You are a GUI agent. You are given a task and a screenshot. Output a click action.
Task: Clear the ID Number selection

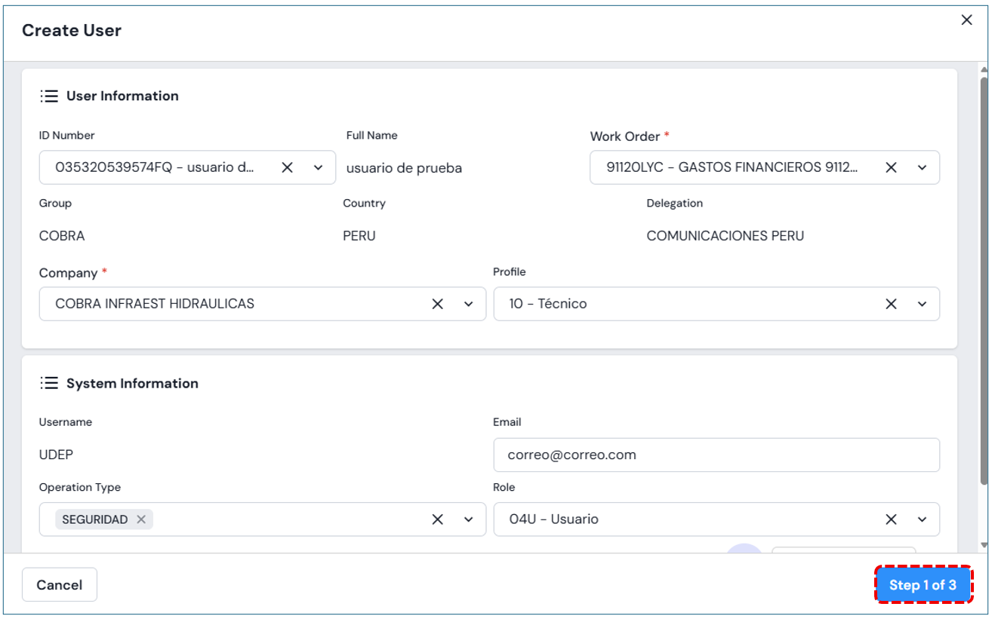(287, 167)
